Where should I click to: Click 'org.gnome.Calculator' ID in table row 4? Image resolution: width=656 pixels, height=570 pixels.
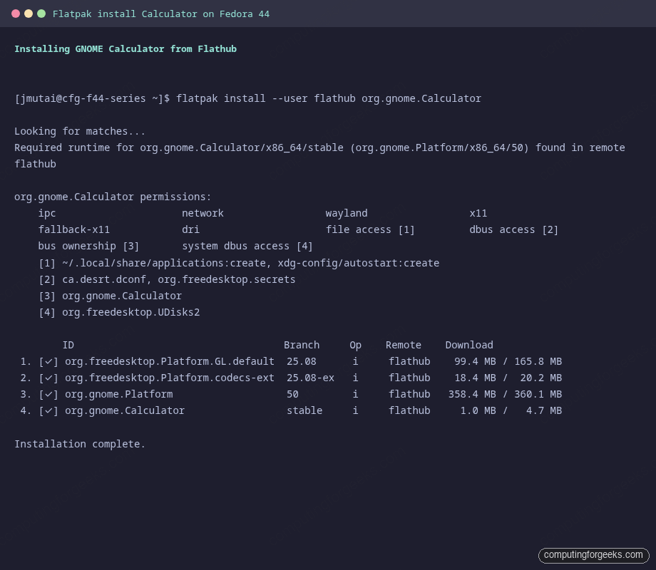pyautogui.click(x=125, y=410)
